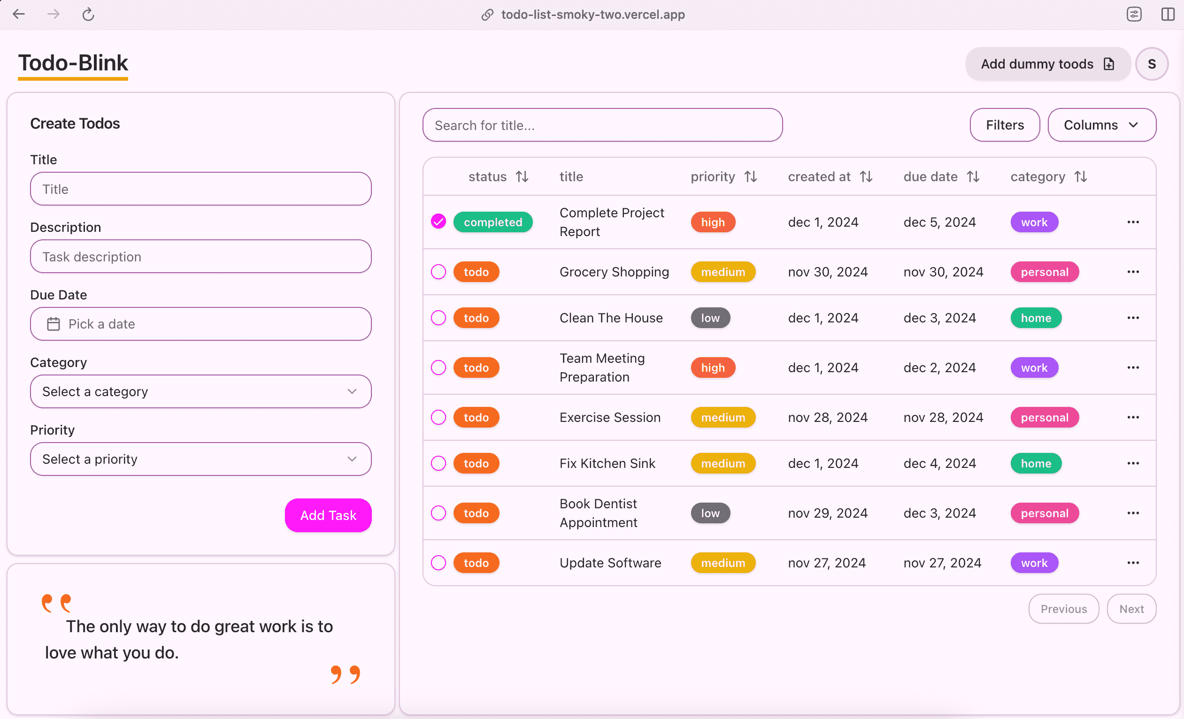This screenshot has height=719, width=1184.
Task: Sort by due date using the arrows icon
Action: pos(973,177)
